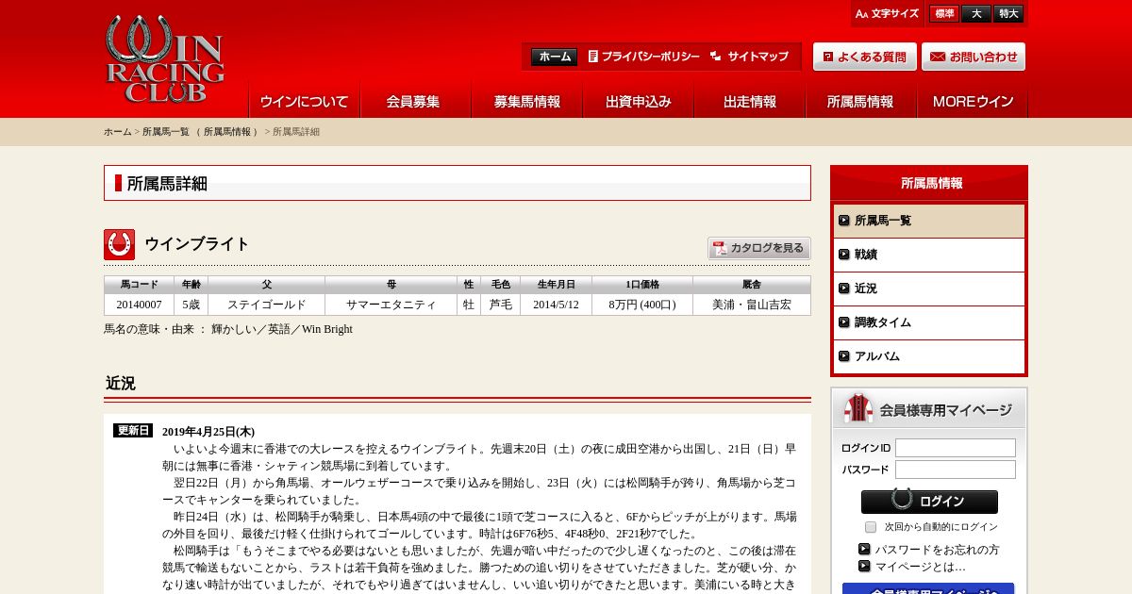The width and height of the screenshot is (1132, 594).
Task: Open サイトマップ link
Action: click(749, 57)
